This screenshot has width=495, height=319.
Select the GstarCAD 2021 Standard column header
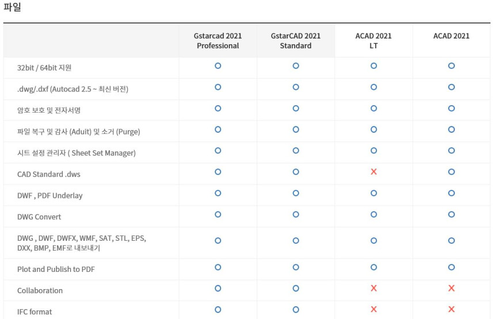pyautogui.click(x=296, y=41)
